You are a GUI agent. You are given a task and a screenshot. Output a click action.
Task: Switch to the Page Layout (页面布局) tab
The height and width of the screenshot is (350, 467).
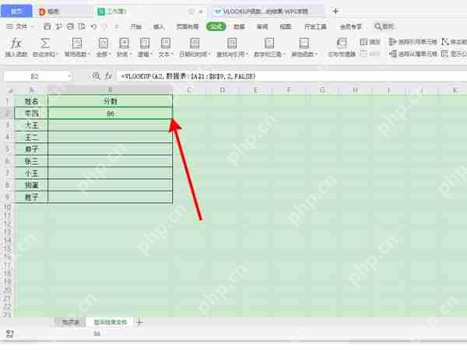[188, 26]
